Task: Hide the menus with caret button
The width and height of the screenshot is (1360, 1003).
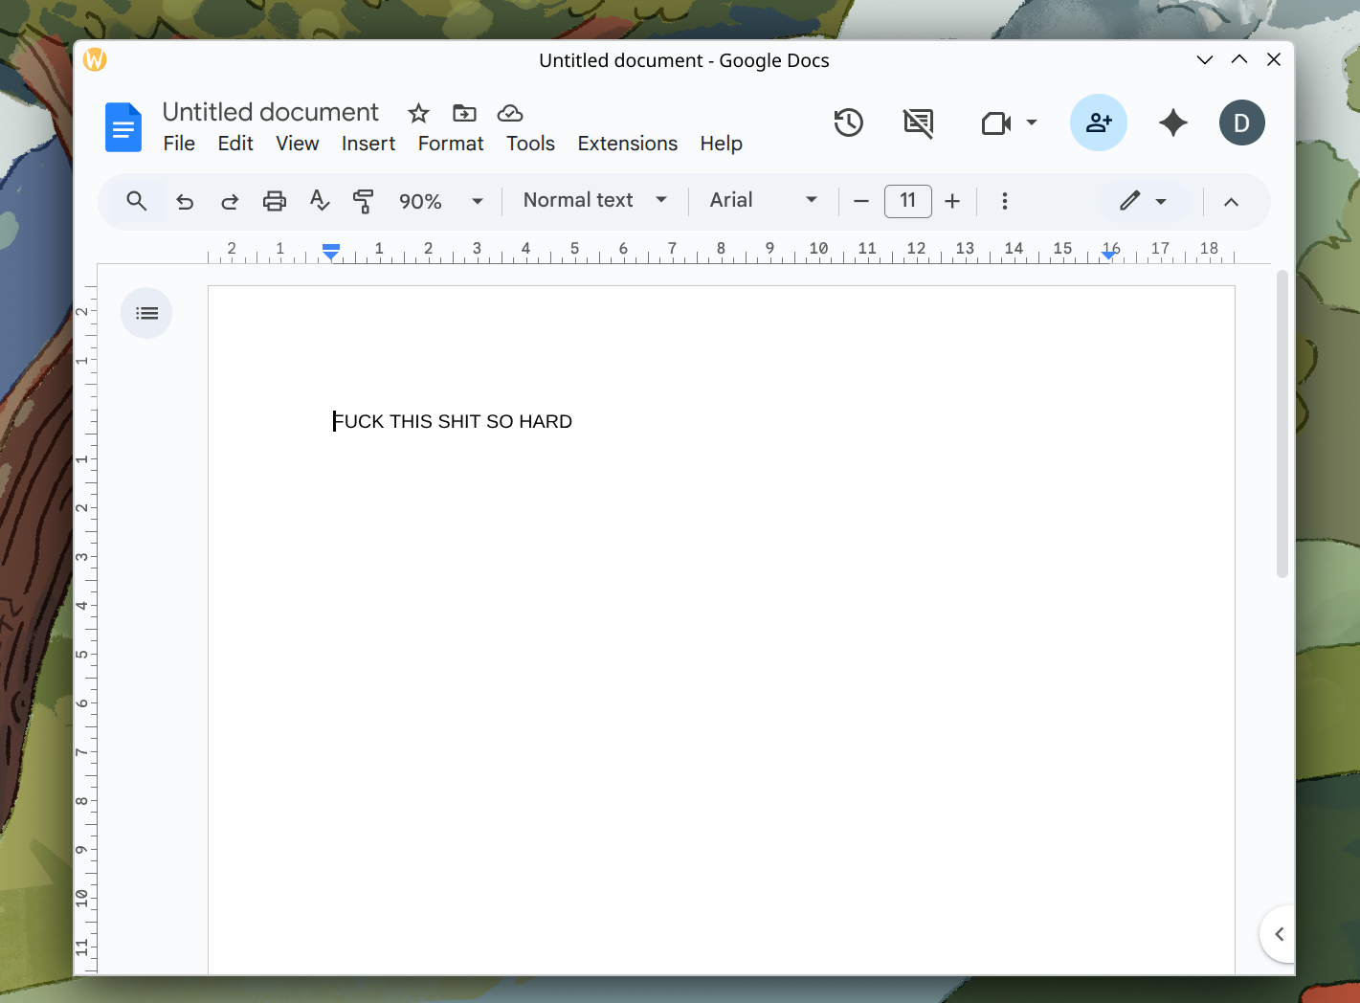Action: point(1231,201)
